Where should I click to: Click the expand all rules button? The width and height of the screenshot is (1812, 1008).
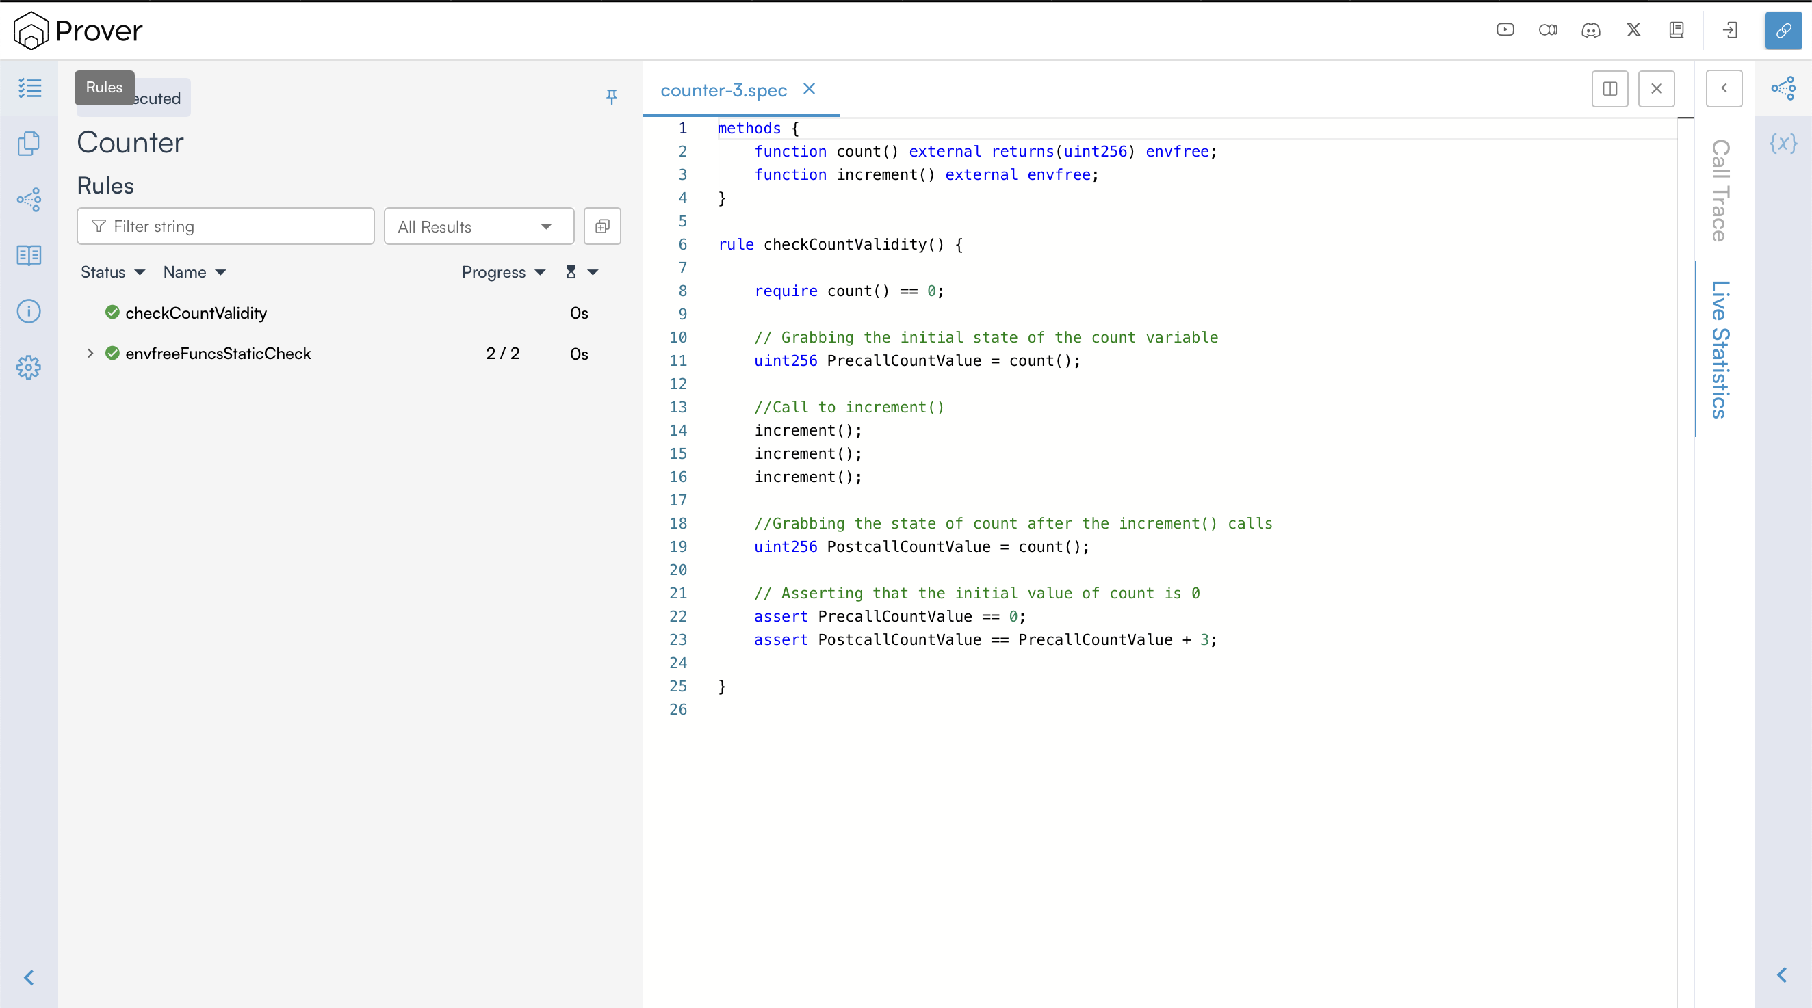pyautogui.click(x=602, y=226)
